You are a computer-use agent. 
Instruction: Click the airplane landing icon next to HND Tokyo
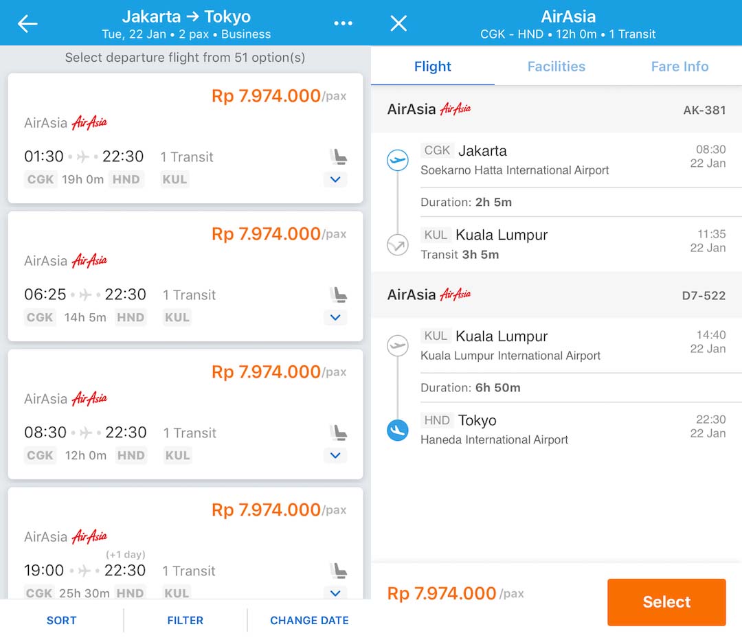pyautogui.click(x=397, y=431)
